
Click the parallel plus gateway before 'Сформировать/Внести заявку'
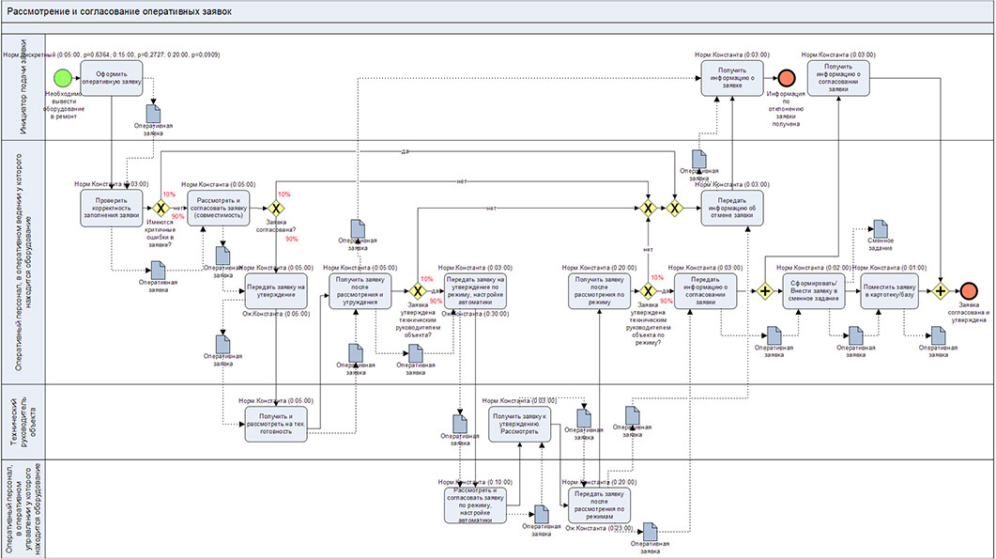click(766, 292)
